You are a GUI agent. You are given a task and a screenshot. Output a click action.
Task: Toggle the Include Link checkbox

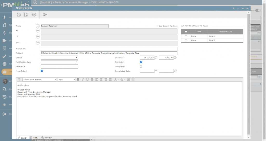[42, 71]
